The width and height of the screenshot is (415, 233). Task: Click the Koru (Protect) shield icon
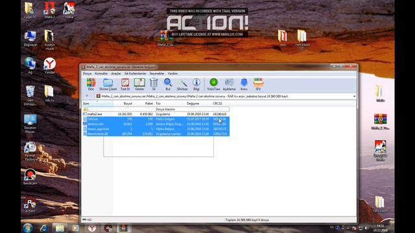click(x=244, y=84)
